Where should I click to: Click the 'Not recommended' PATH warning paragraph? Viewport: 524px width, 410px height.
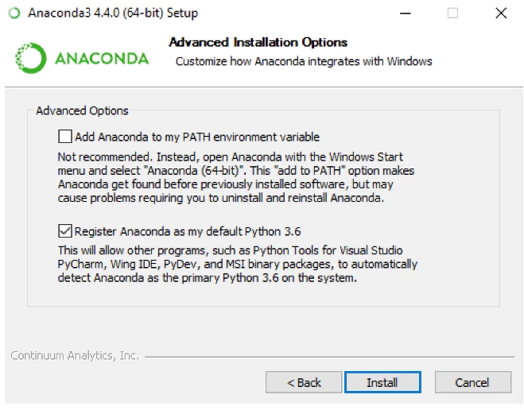pyautogui.click(x=236, y=177)
